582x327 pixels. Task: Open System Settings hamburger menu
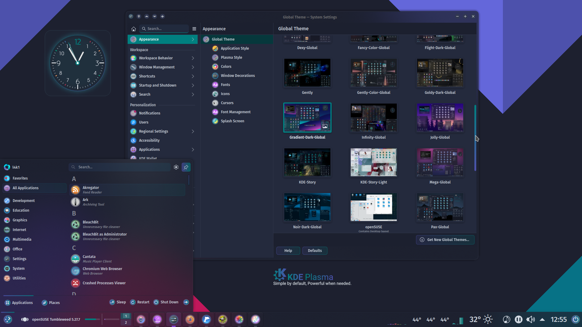194,29
